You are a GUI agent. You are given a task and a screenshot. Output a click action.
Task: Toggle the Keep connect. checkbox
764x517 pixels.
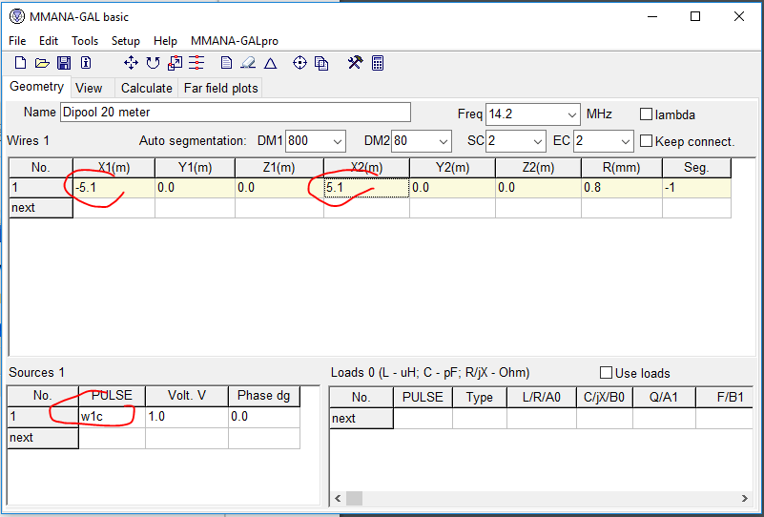point(646,141)
